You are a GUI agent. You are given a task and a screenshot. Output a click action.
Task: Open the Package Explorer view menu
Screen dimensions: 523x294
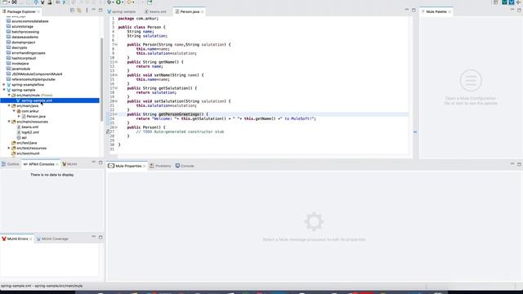point(87,11)
